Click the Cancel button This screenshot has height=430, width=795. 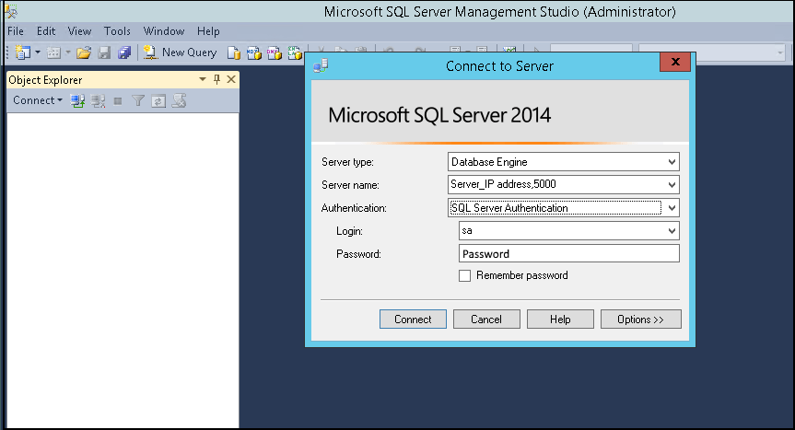(486, 320)
